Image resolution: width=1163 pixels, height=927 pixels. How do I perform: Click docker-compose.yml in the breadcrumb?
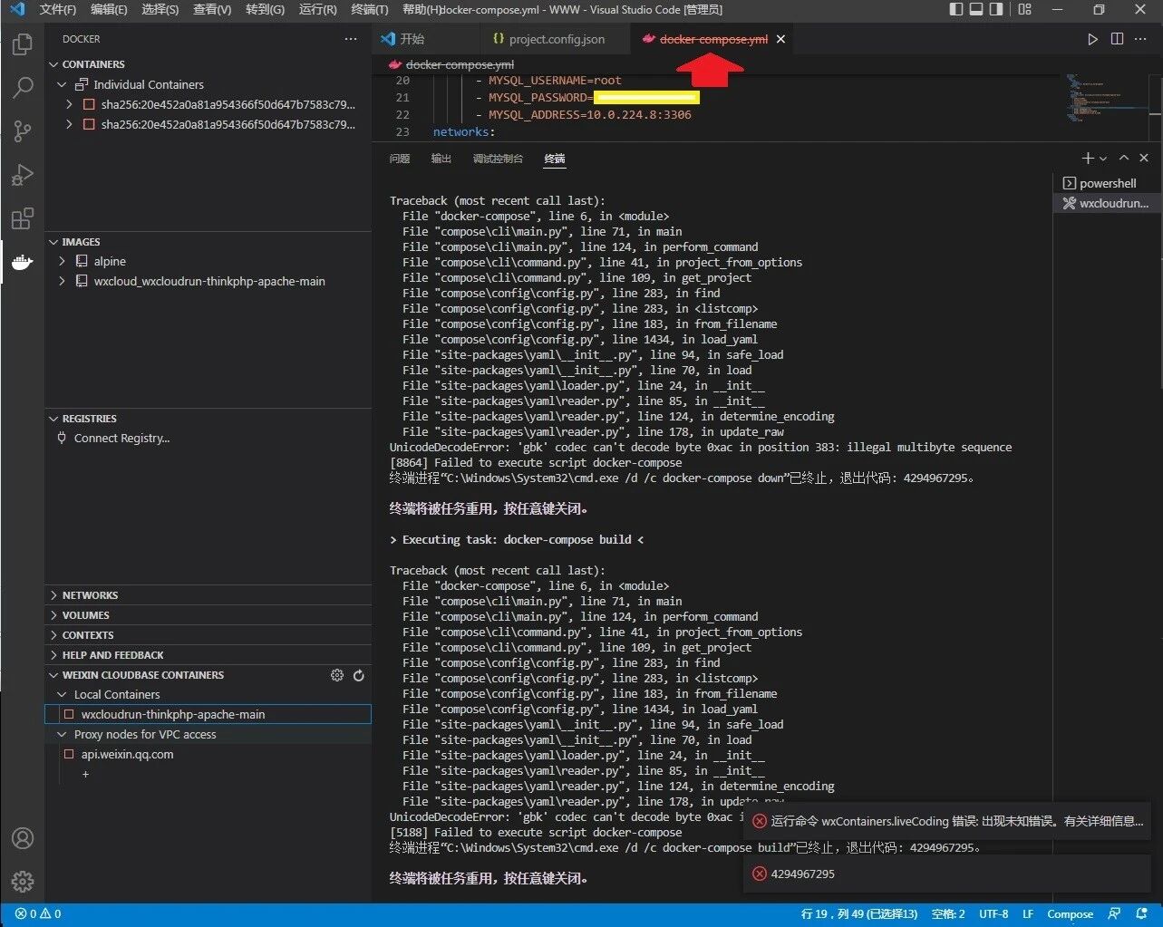click(x=460, y=64)
